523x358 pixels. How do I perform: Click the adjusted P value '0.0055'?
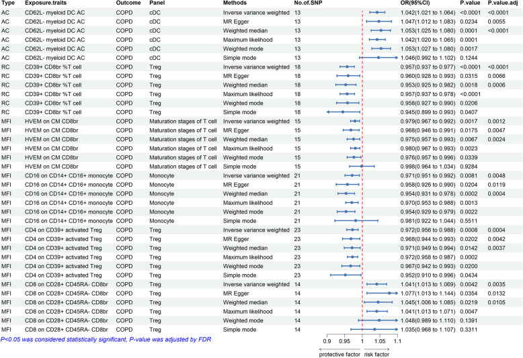496,21
